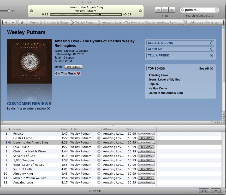Click the eject disc button
The image size is (226, 195).
pos(216,191)
